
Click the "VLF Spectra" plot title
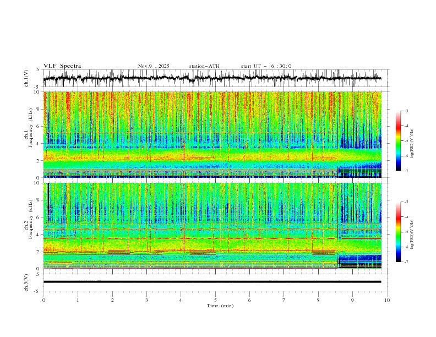coord(62,66)
